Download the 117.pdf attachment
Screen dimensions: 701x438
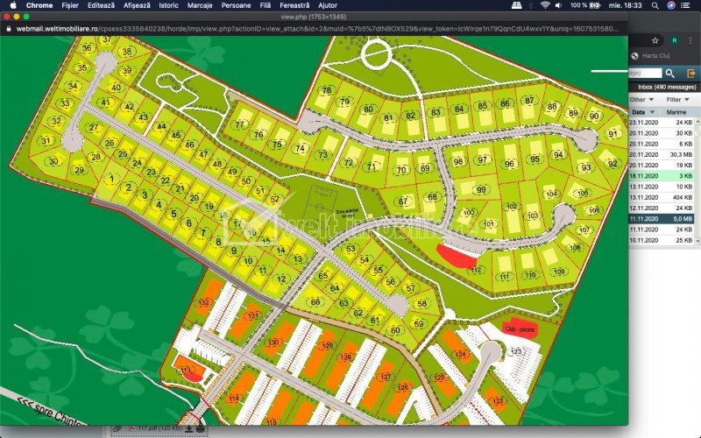pyautogui.click(x=188, y=428)
